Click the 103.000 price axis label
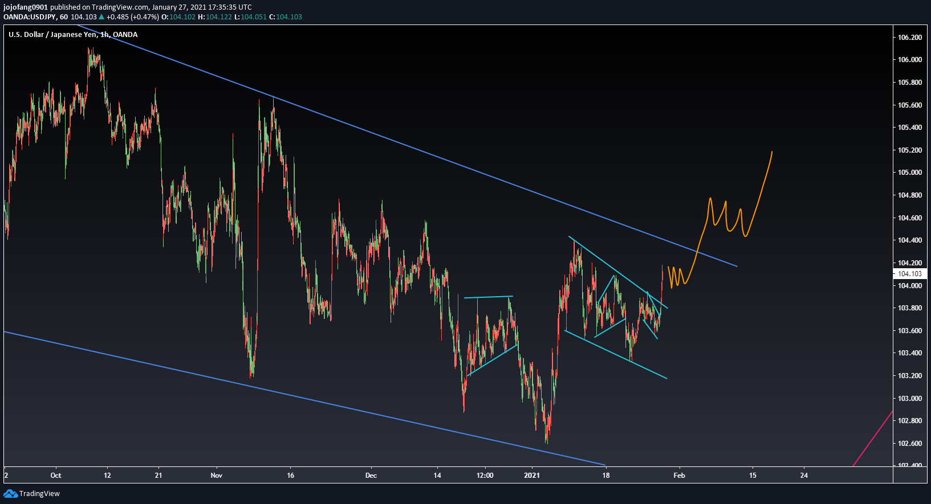 coord(910,399)
